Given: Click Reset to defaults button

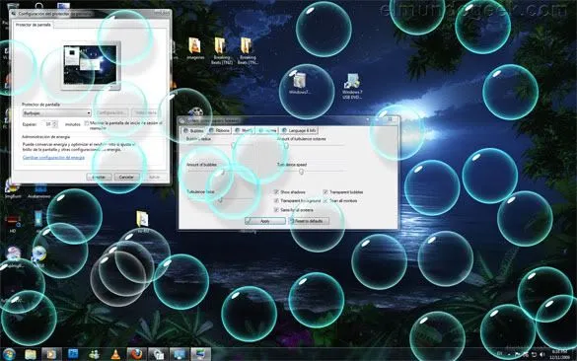Looking at the screenshot, I should tap(309, 221).
